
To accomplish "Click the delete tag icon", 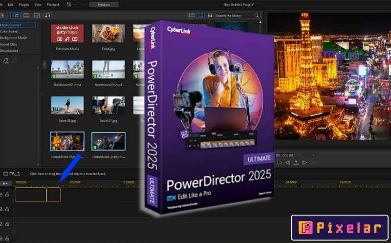I will [15, 61].
